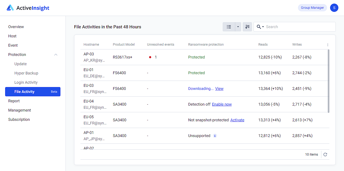Select the EU-03 hostname row

[x=204, y=89]
